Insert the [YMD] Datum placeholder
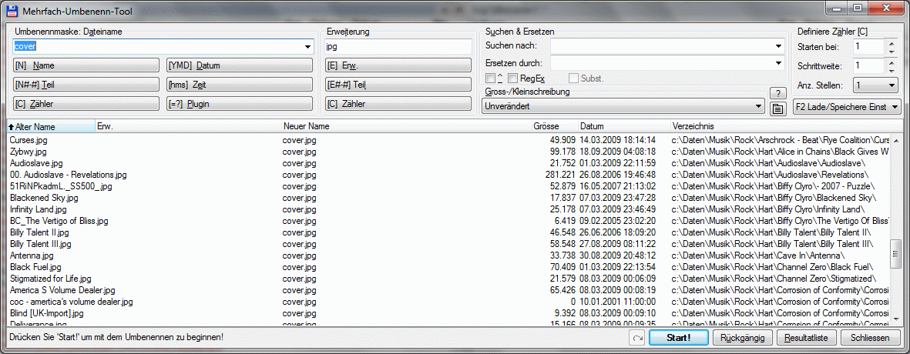 click(239, 65)
